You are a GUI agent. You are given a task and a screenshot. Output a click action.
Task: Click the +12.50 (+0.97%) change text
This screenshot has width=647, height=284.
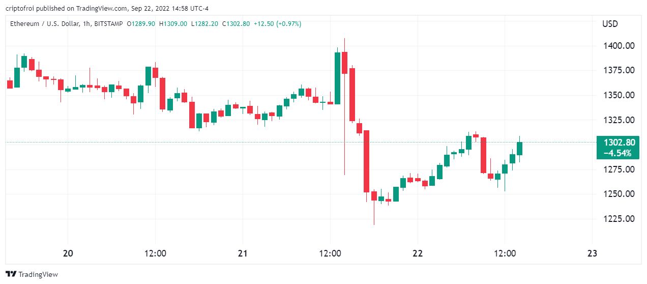pyautogui.click(x=278, y=24)
